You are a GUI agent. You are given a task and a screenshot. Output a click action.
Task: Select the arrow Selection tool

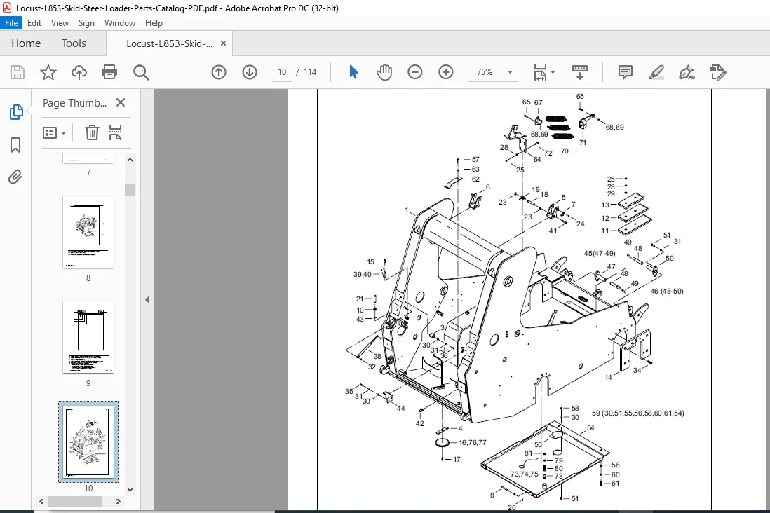(x=353, y=72)
